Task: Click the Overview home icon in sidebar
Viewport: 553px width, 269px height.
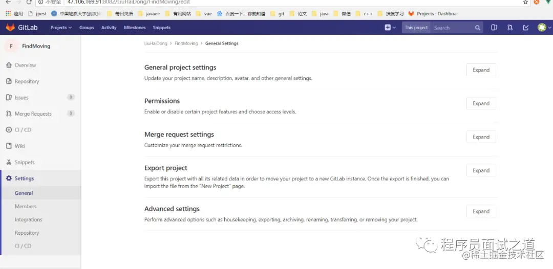Action: (9, 65)
